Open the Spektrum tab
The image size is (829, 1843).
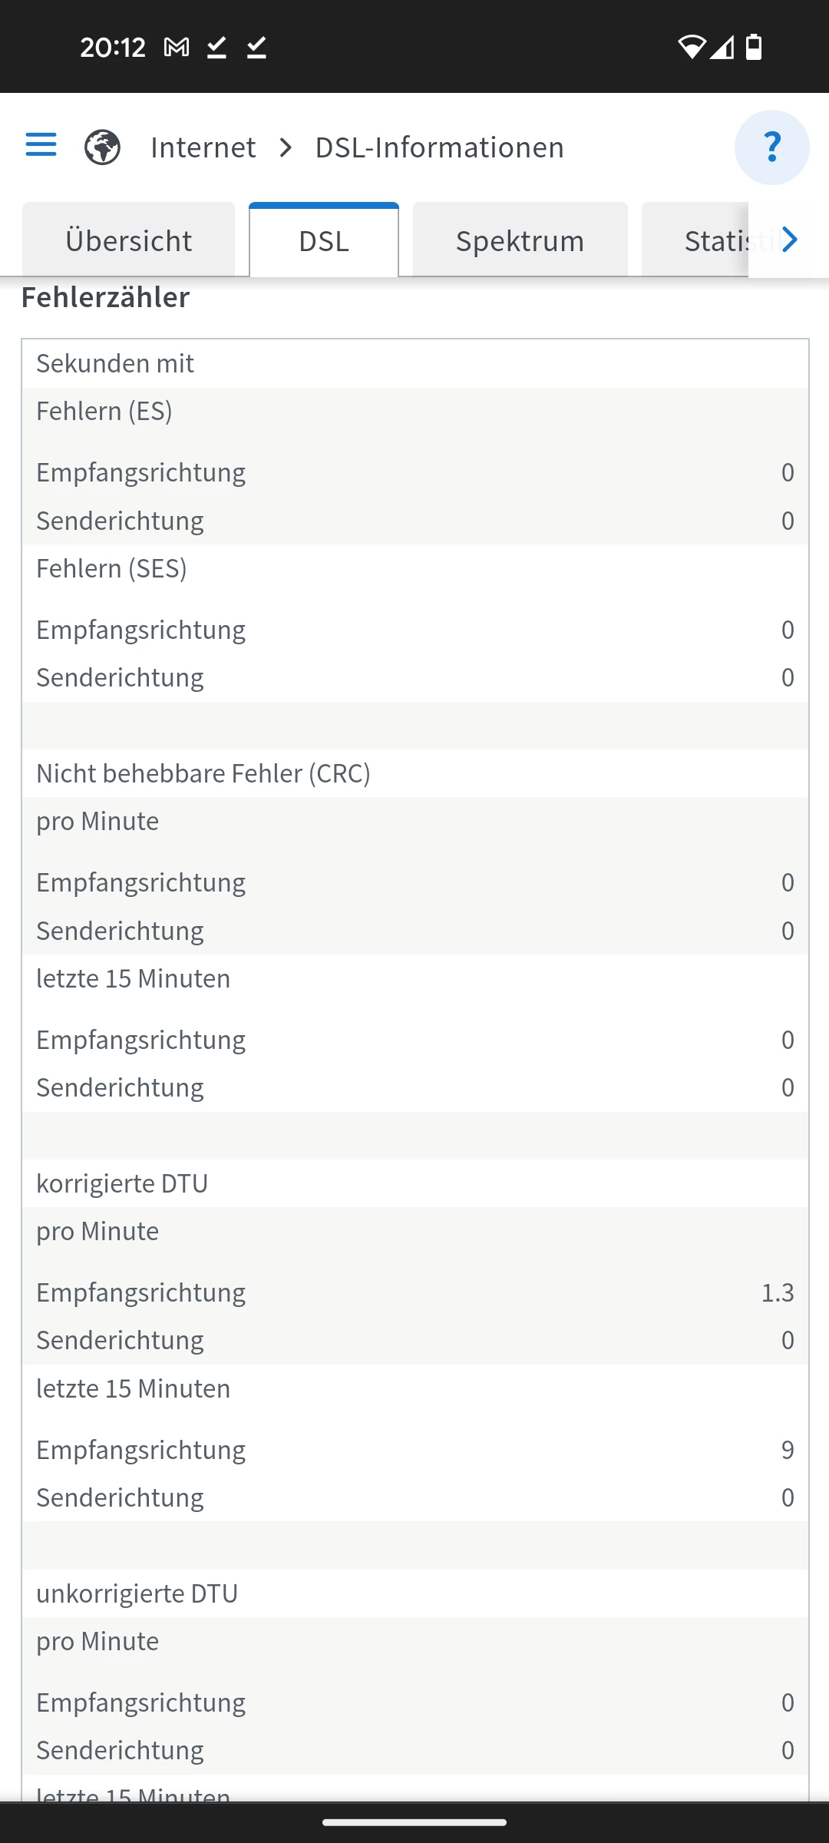[x=520, y=241]
